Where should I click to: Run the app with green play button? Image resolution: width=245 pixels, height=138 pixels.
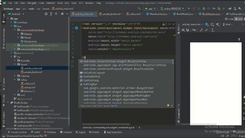189,8
